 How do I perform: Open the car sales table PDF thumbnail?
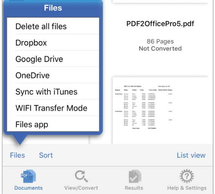[160, 110]
